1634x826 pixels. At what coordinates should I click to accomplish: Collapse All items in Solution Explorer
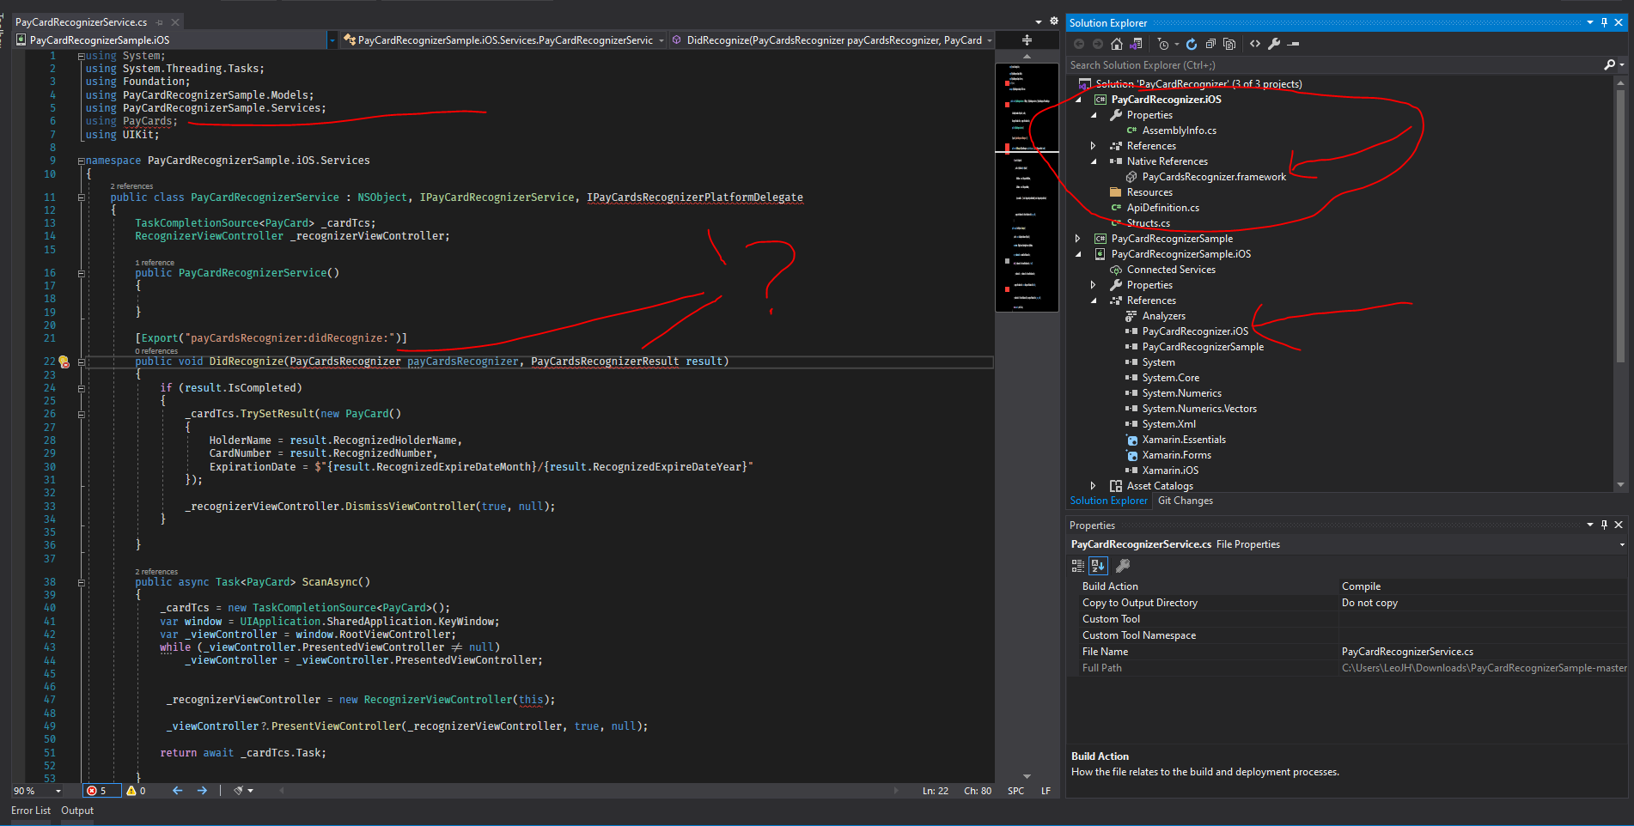pos(1210,44)
